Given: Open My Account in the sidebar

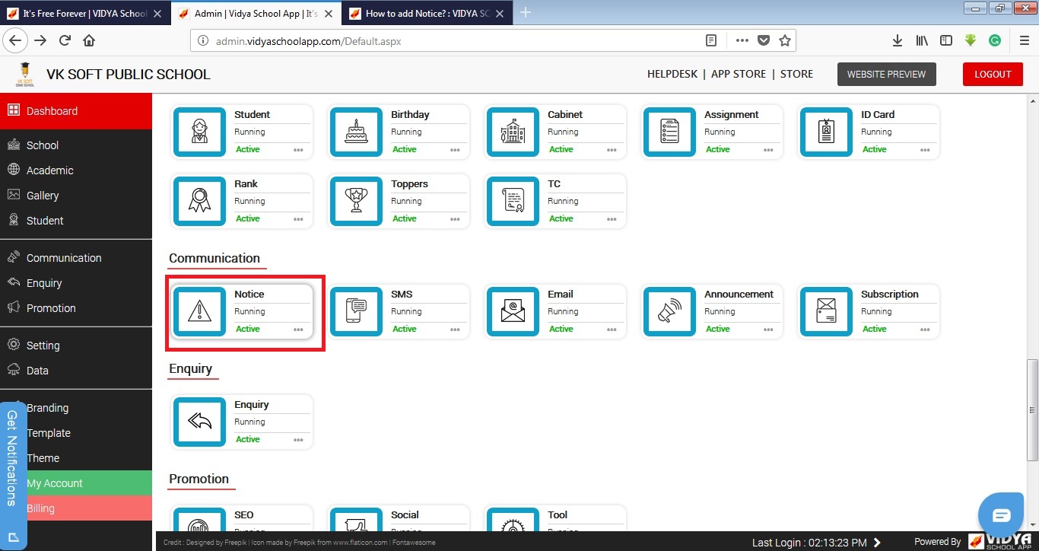Looking at the screenshot, I should [76, 483].
